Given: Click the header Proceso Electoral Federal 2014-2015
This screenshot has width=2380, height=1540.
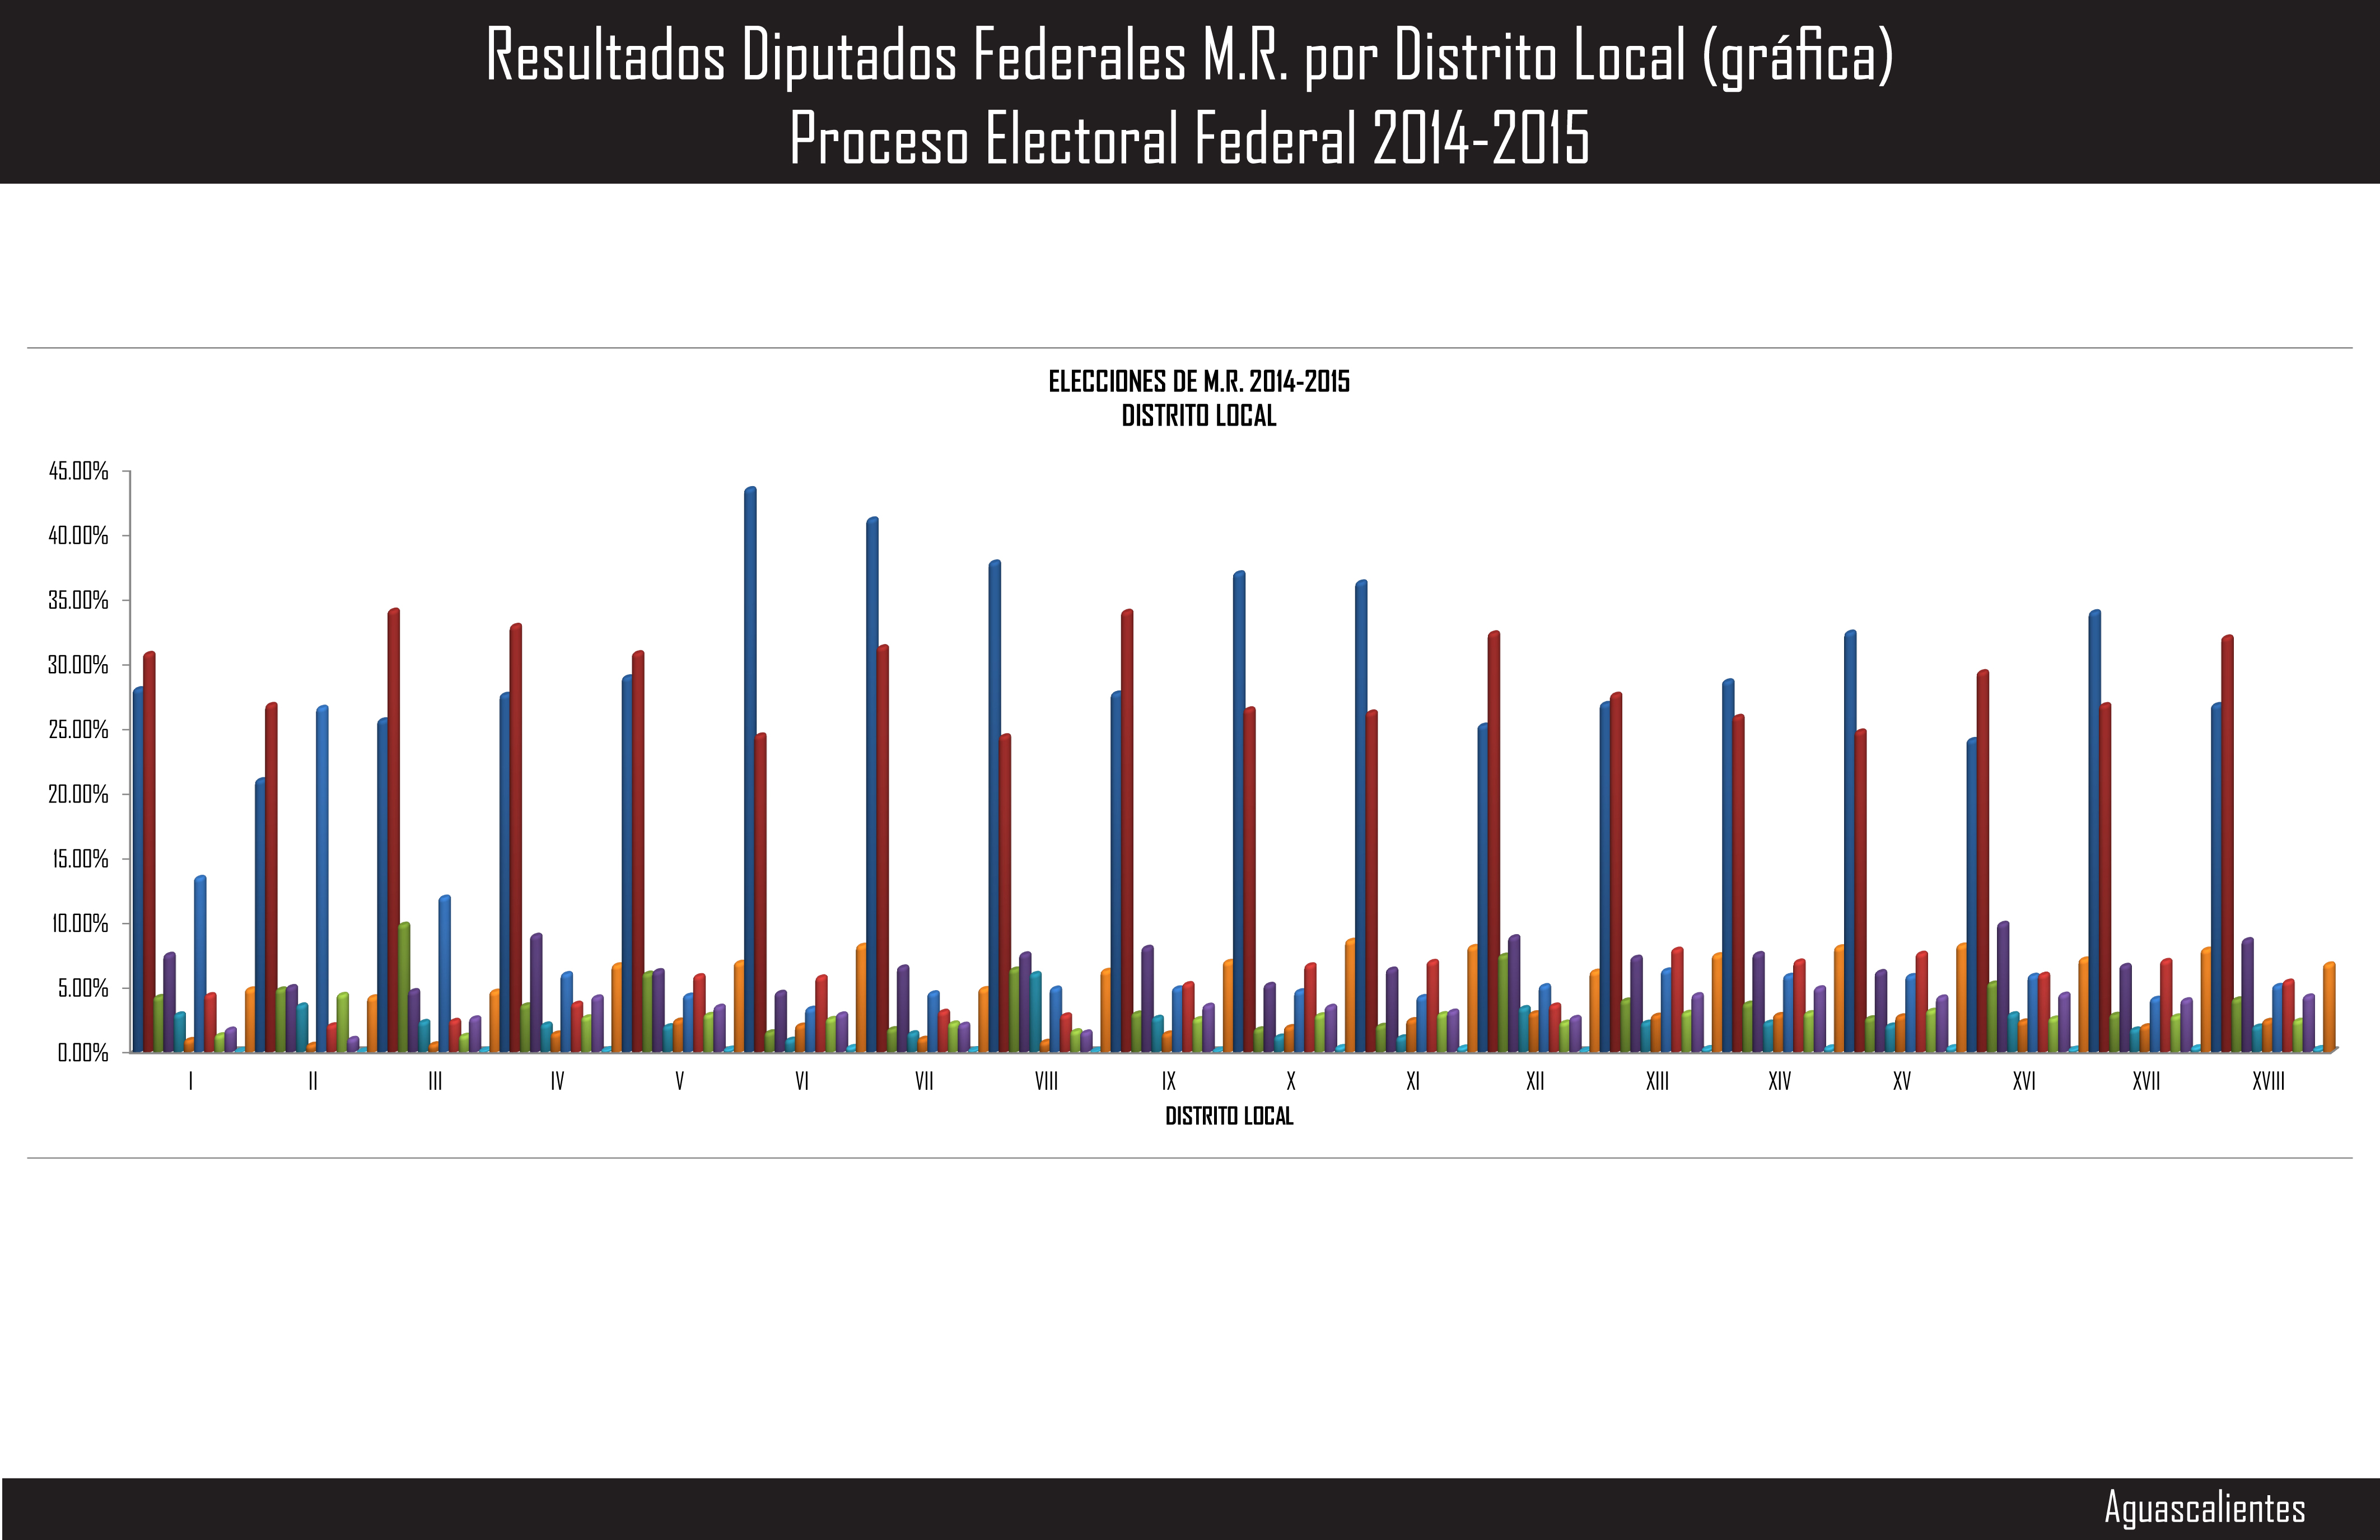Looking at the screenshot, I should 1189,138.
